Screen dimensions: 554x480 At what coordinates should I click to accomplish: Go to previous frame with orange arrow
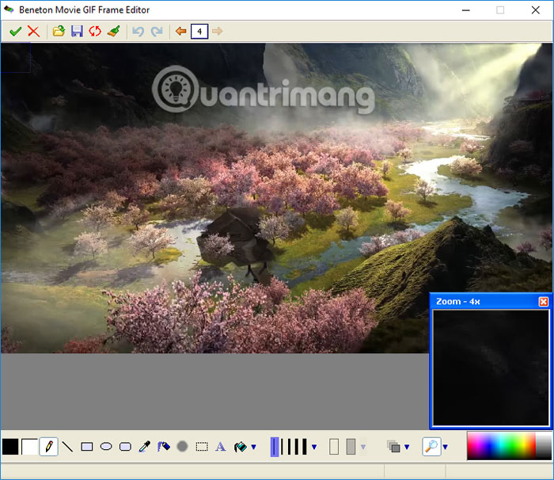[180, 31]
